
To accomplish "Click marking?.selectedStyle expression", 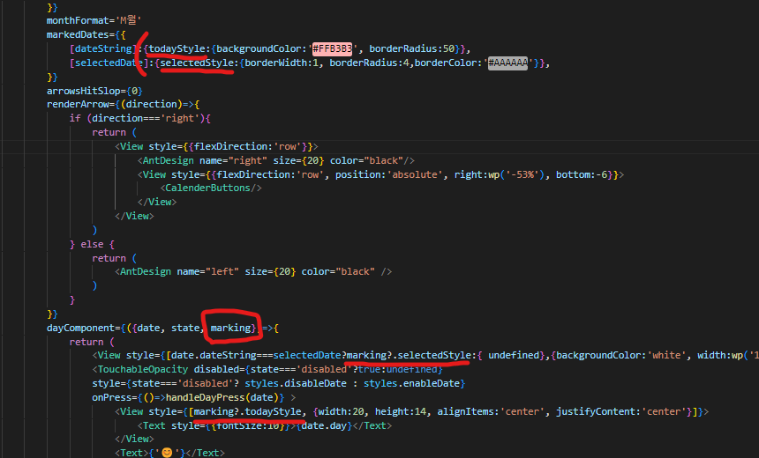I will point(409,356).
